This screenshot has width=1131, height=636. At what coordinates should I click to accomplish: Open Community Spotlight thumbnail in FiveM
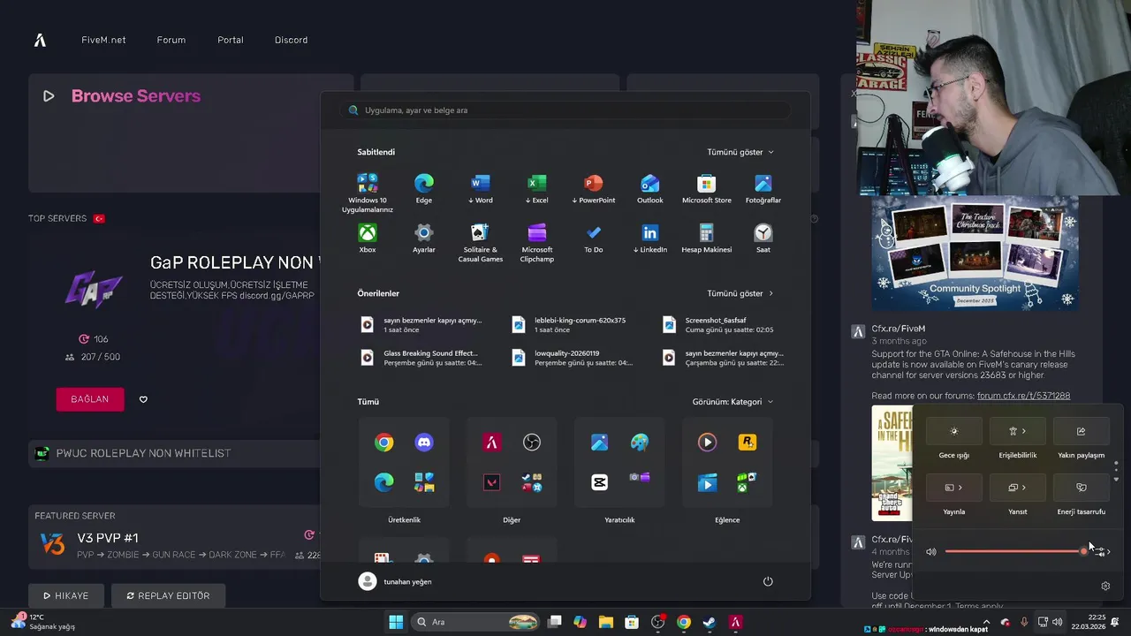tap(975, 252)
